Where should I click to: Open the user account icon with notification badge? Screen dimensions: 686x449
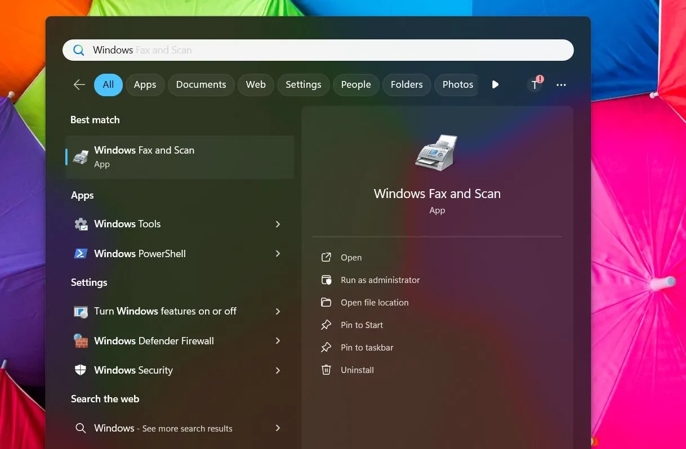tap(534, 84)
